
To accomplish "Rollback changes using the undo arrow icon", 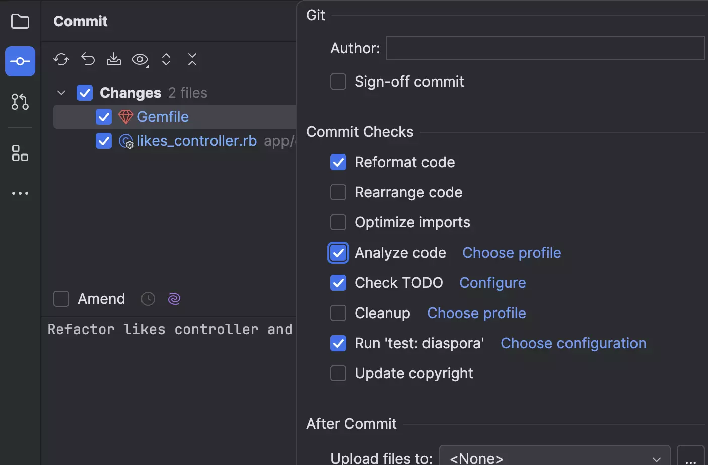I will click(x=88, y=59).
